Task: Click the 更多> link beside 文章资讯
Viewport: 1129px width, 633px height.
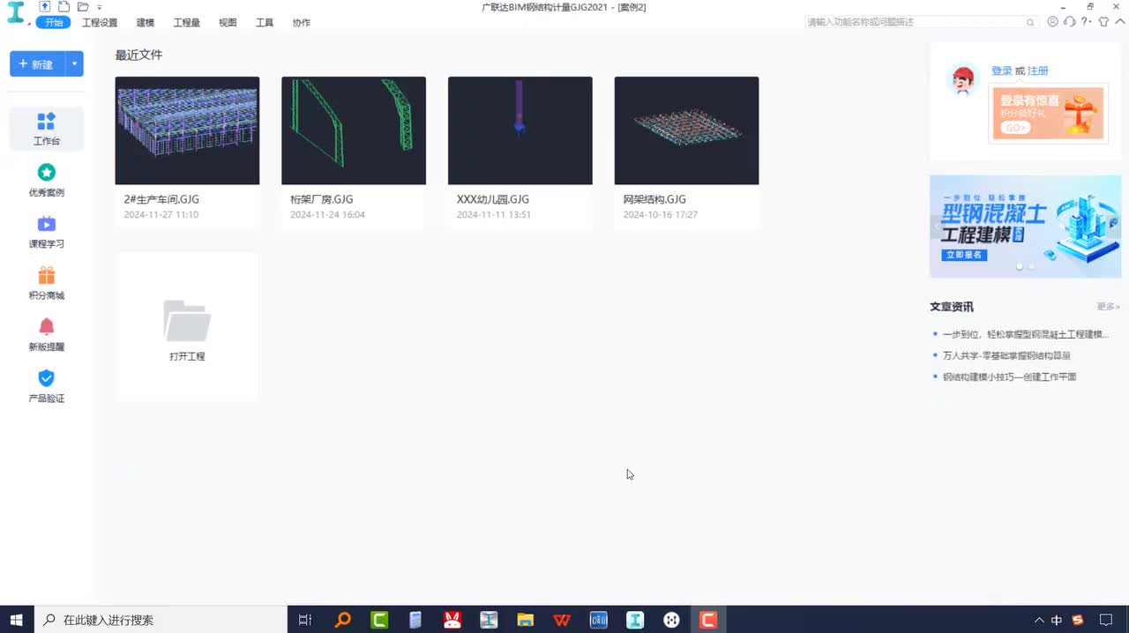Action: [1109, 307]
